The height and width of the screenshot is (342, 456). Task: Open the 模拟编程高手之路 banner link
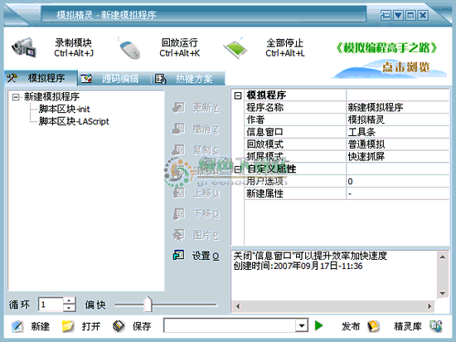coord(387,48)
